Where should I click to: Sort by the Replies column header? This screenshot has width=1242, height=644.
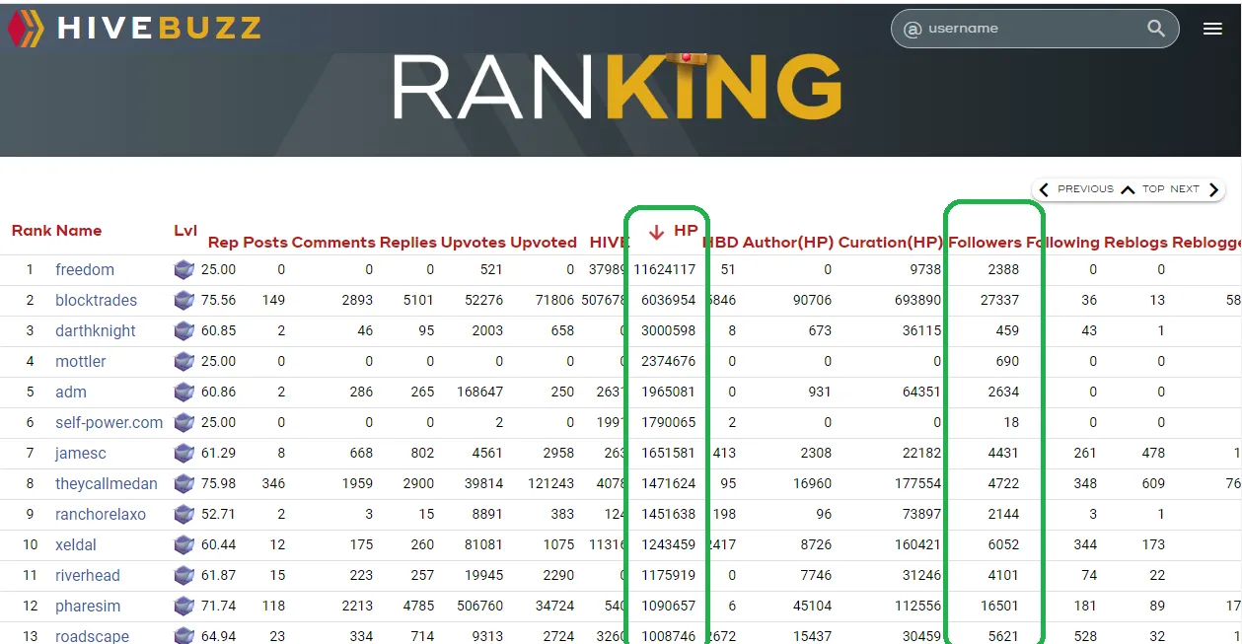point(408,242)
